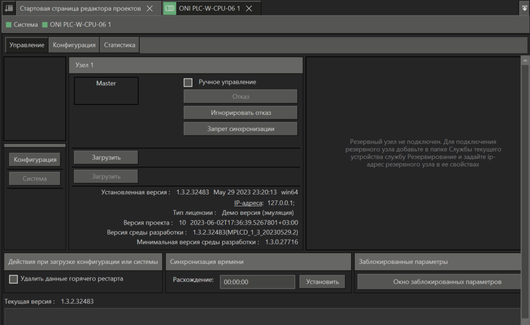Click the Конфигурация button in left panel

(x=35, y=160)
